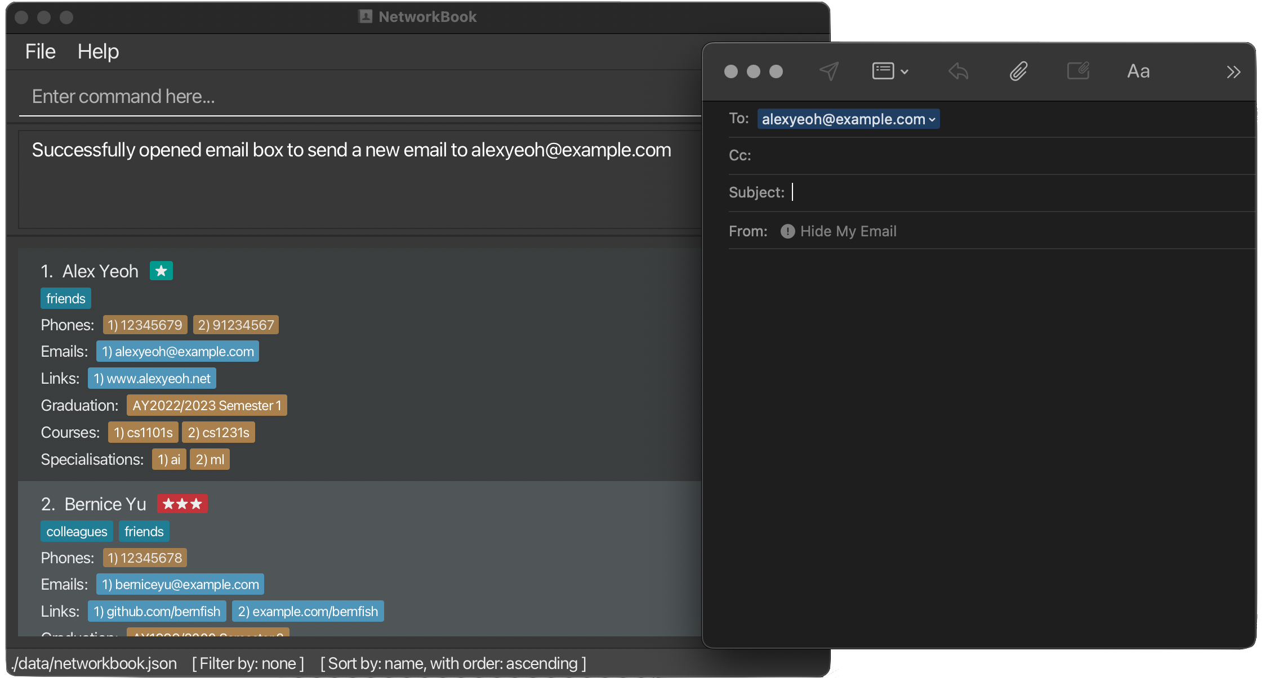Click Bernice Yu's colleagues tag
The height and width of the screenshot is (678, 1265).
pyautogui.click(x=77, y=531)
